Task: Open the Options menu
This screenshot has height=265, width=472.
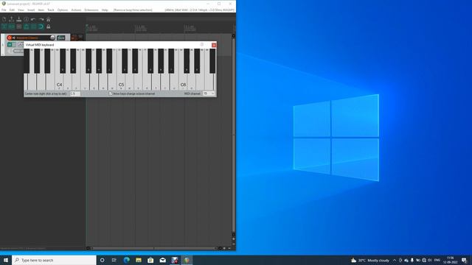Action: coord(63,10)
